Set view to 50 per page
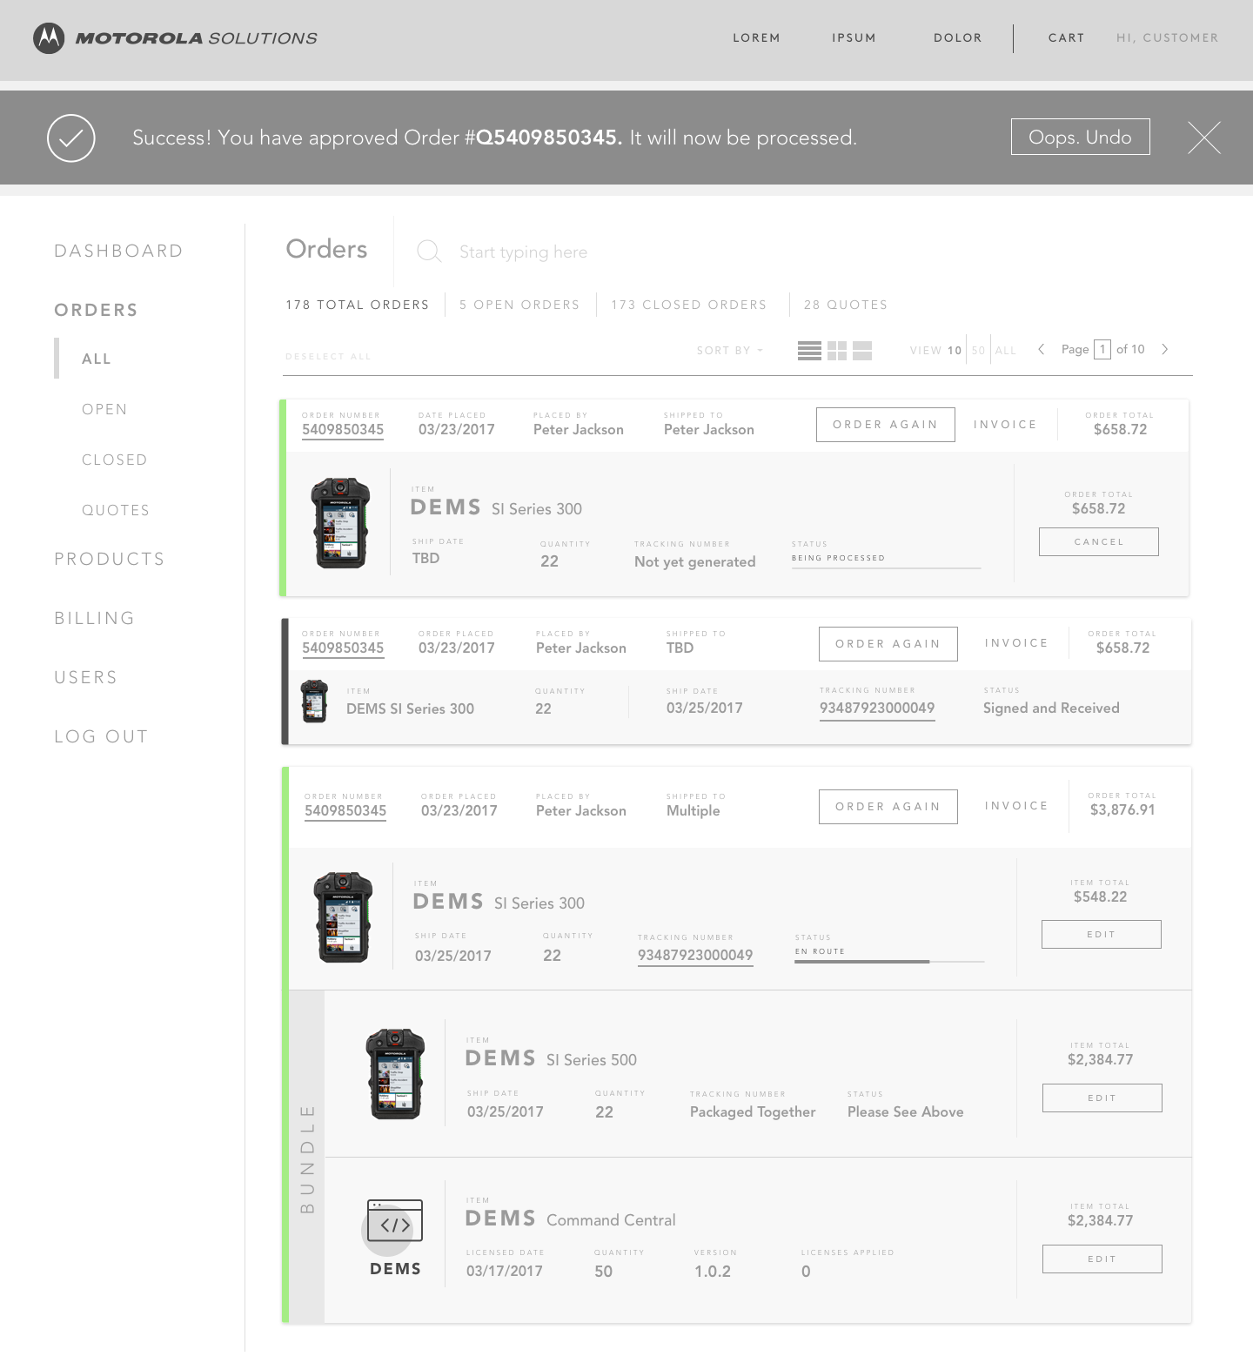Viewport: 1253px width, 1363px height. click(978, 351)
